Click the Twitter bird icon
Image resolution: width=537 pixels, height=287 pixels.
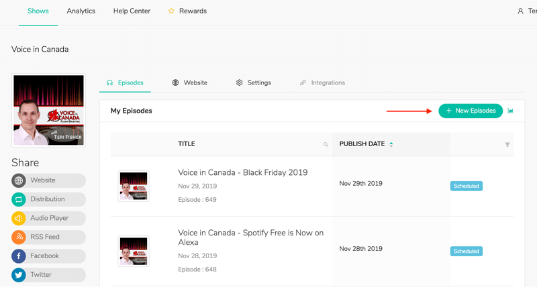[x=19, y=275]
